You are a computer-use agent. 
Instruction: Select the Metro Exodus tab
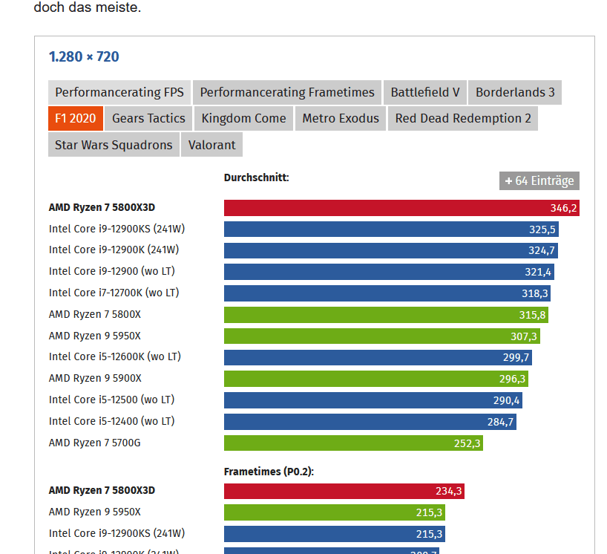pos(341,118)
